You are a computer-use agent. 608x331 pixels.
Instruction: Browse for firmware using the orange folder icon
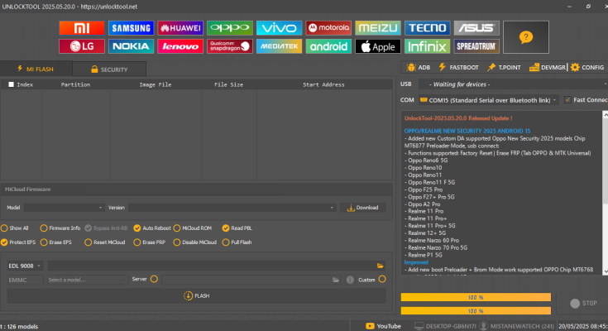380,266
